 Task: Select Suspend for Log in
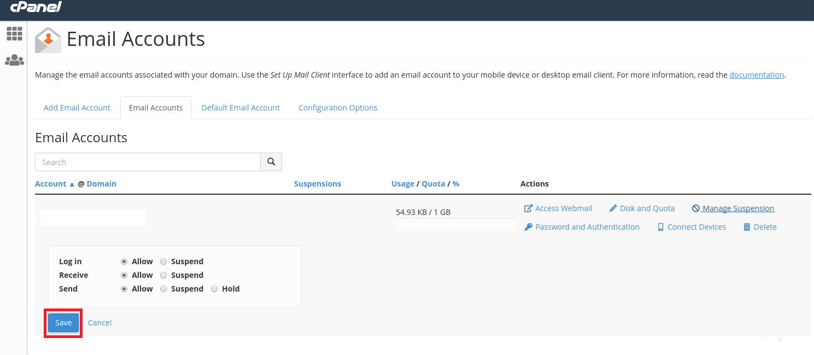[163, 261]
